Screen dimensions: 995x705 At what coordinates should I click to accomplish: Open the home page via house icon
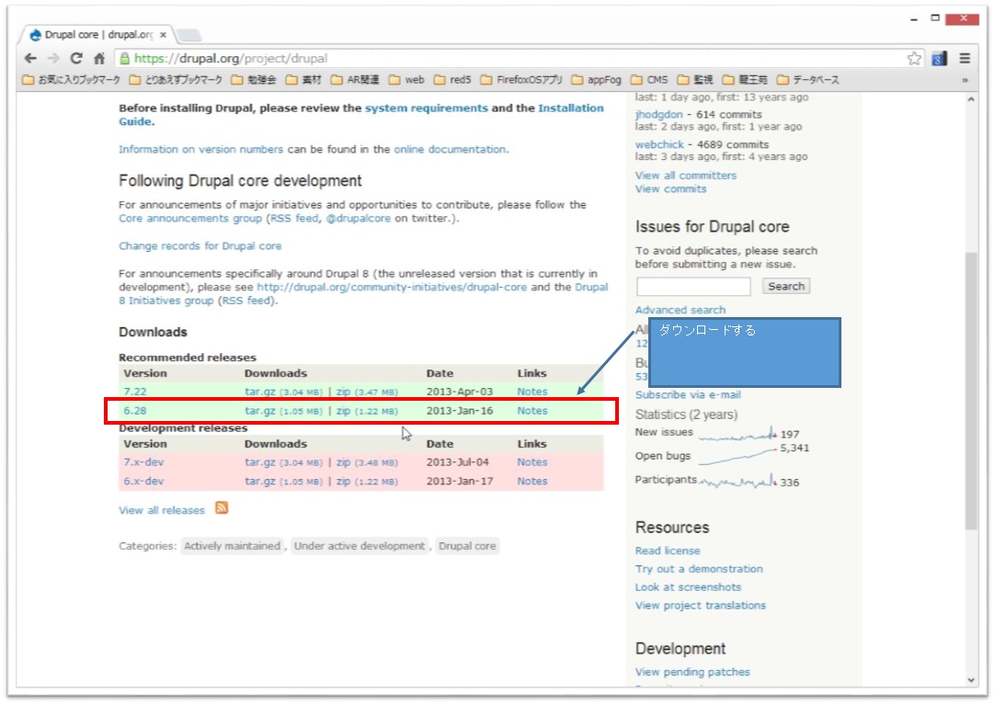pyautogui.click(x=99, y=58)
